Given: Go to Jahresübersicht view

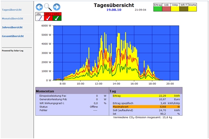Looking at the screenshot, I should (12, 27).
